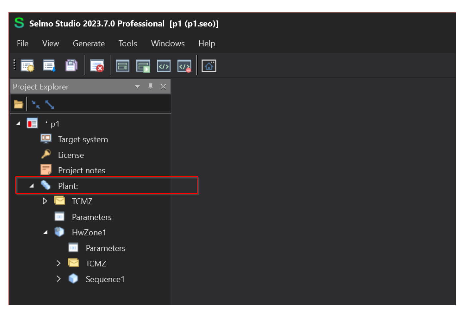Click the close project icon with red X

click(97, 66)
